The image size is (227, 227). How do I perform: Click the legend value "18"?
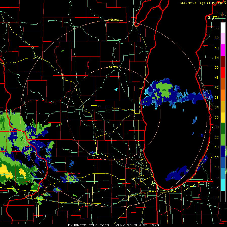click(217, 147)
